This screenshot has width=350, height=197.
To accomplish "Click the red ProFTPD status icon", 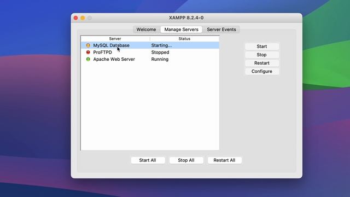I will click(x=88, y=53).
